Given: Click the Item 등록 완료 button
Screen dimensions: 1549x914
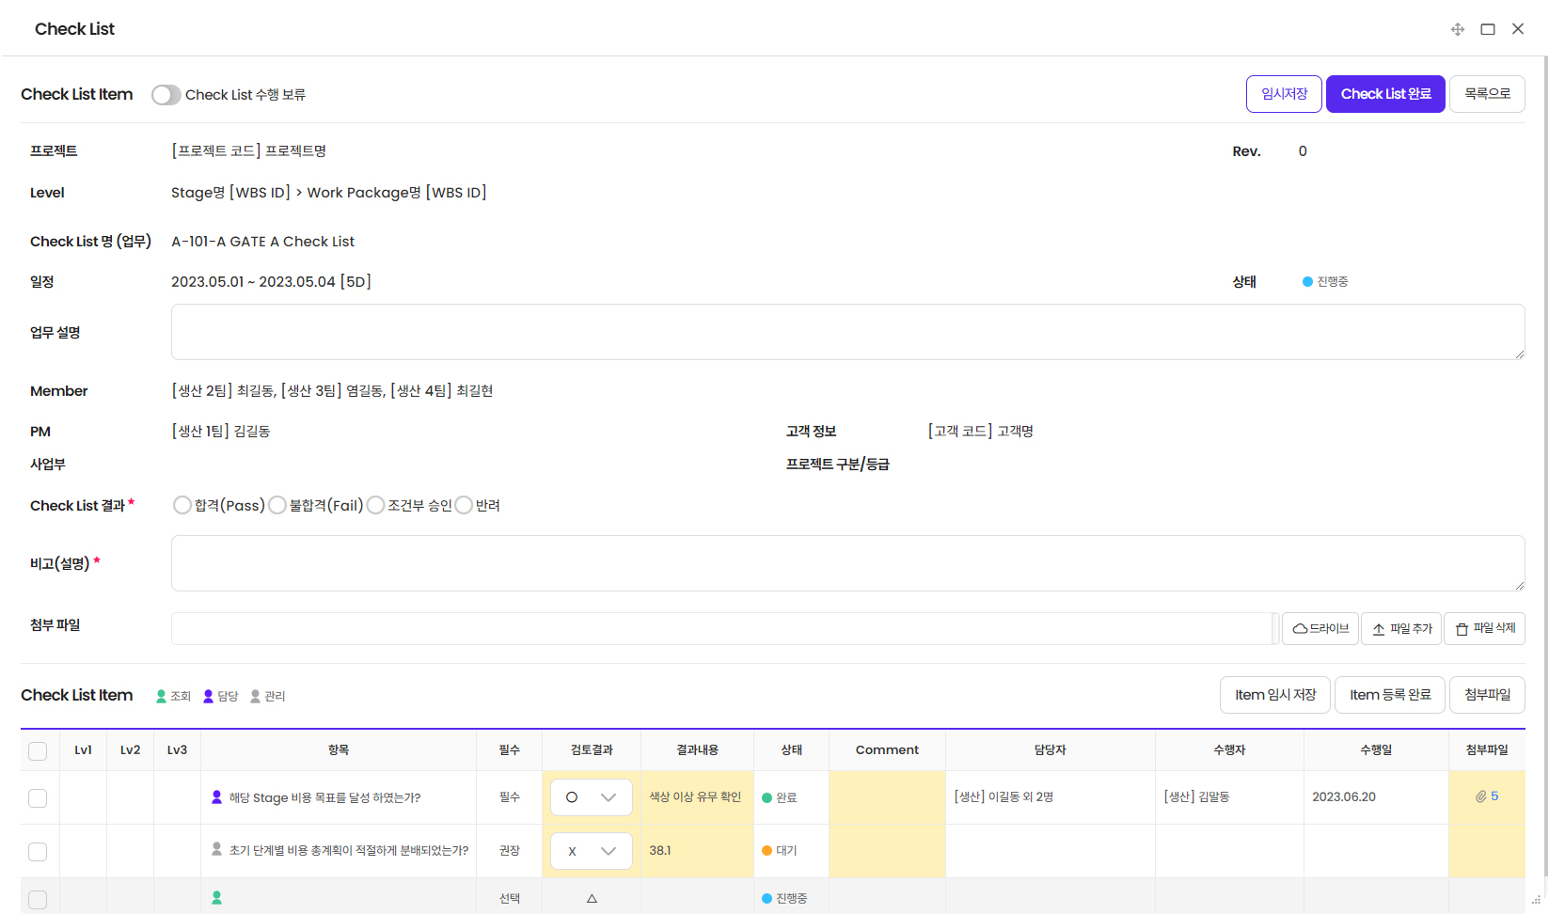Looking at the screenshot, I should click(x=1389, y=695).
